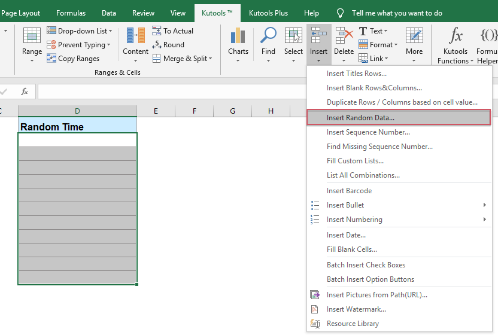Image resolution: width=498 pixels, height=335 pixels.
Task: Switch to the Kutools Plus tab
Action: point(269,13)
